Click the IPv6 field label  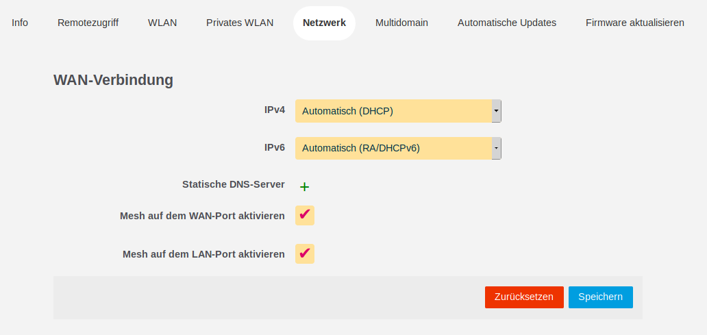pos(275,147)
